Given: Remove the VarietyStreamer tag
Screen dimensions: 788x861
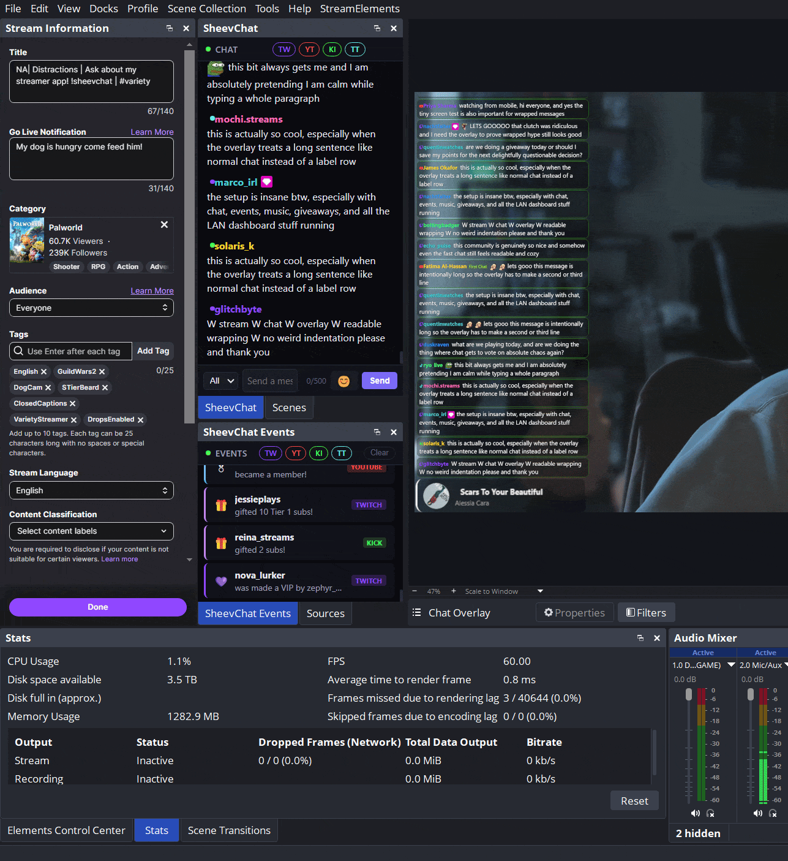Looking at the screenshot, I should click(x=74, y=420).
